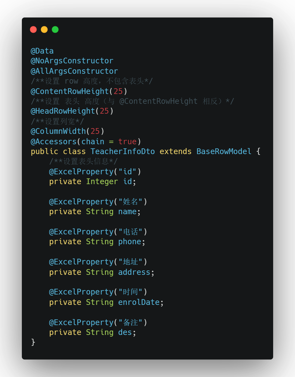Click the @Data annotation
The width and height of the screenshot is (295, 377).
42,51
